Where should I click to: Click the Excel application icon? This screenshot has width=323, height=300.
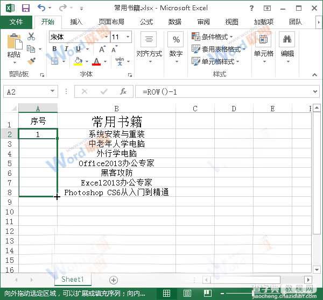(x=10, y=8)
